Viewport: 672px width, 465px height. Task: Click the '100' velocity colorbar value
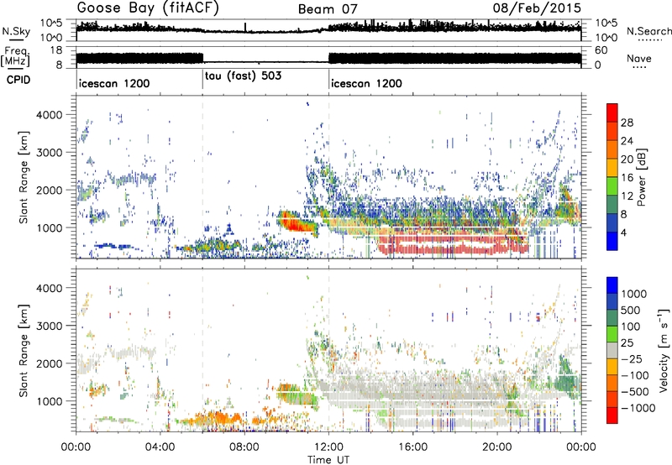click(x=631, y=327)
